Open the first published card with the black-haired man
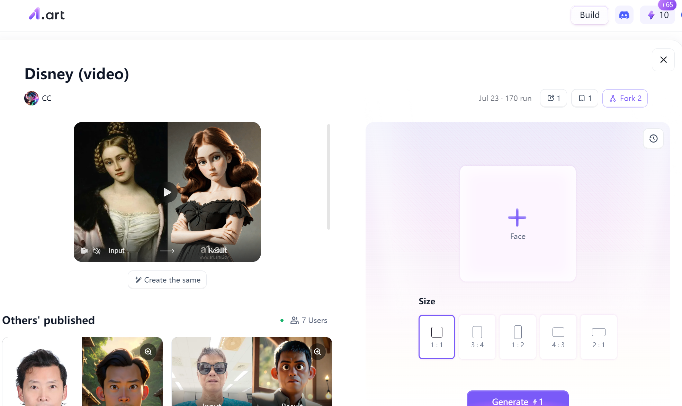 coord(82,371)
